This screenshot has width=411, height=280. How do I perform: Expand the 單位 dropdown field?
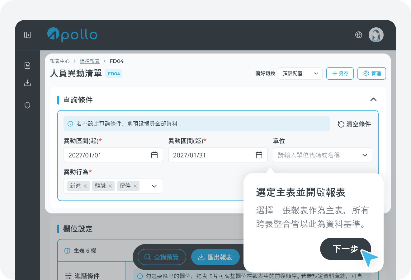point(323,155)
